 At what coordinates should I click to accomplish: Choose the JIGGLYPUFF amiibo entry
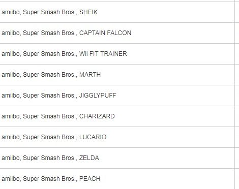(x=117, y=96)
